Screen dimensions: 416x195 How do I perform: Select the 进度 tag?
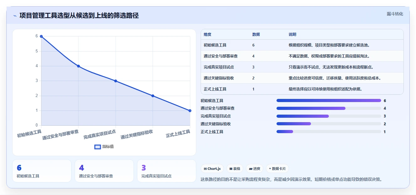point(255,169)
